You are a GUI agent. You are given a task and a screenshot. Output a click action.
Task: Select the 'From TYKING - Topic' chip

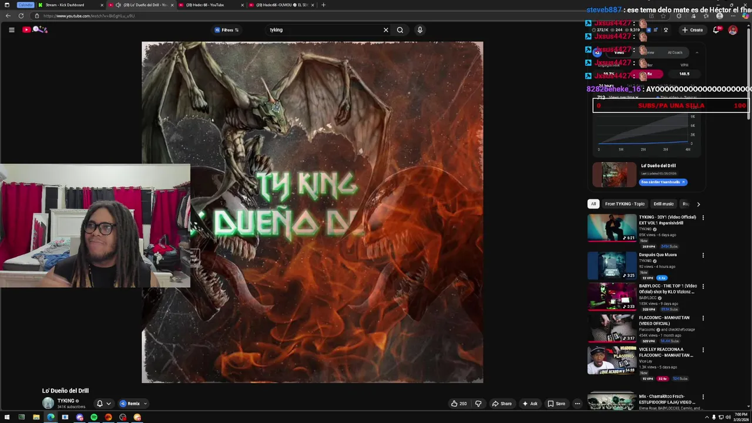tap(625, 204)
